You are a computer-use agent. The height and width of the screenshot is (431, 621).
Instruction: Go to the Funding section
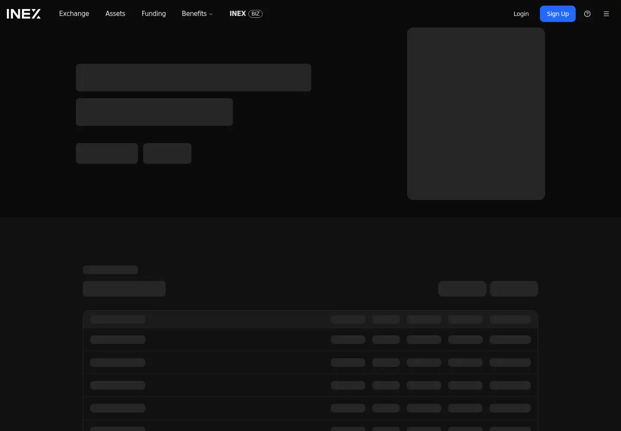154,14
